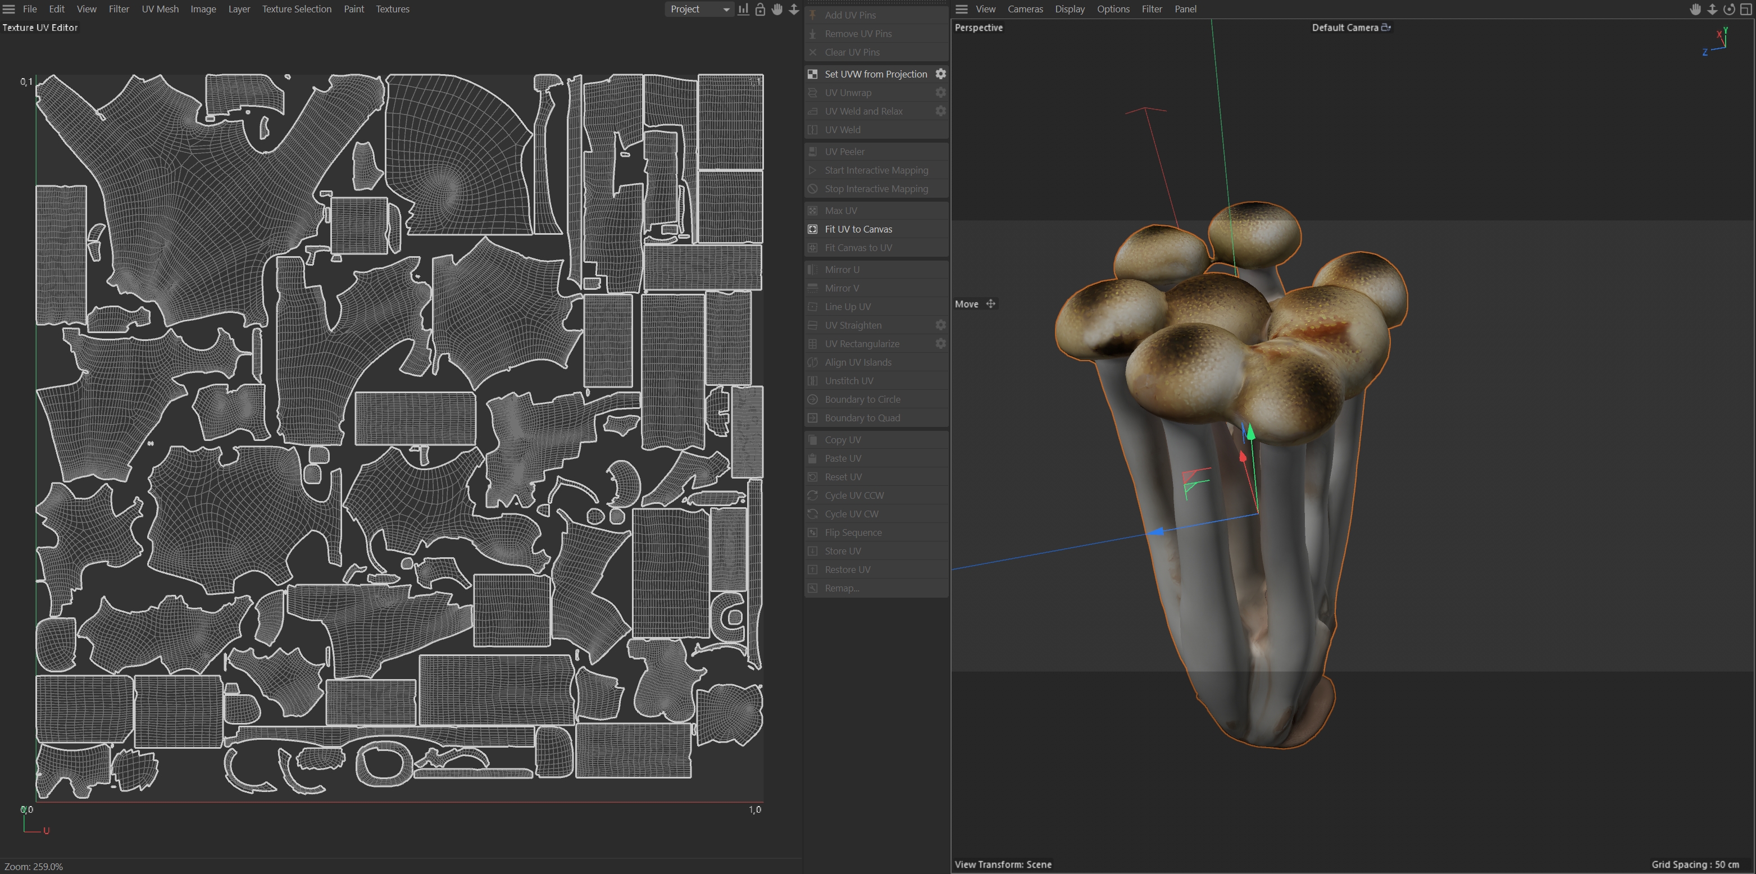Click the viewport zoom arrows icon
Screen dimensions: 1756x874
pos(1712,9)
